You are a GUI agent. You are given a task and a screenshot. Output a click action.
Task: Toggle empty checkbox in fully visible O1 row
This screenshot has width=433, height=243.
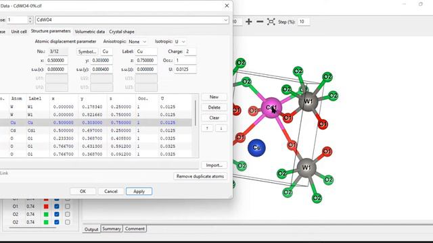(x=68, y=207)
